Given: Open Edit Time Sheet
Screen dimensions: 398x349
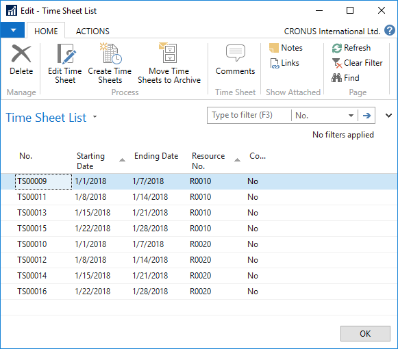Looking at the screenshot, I should pos(65,64).
